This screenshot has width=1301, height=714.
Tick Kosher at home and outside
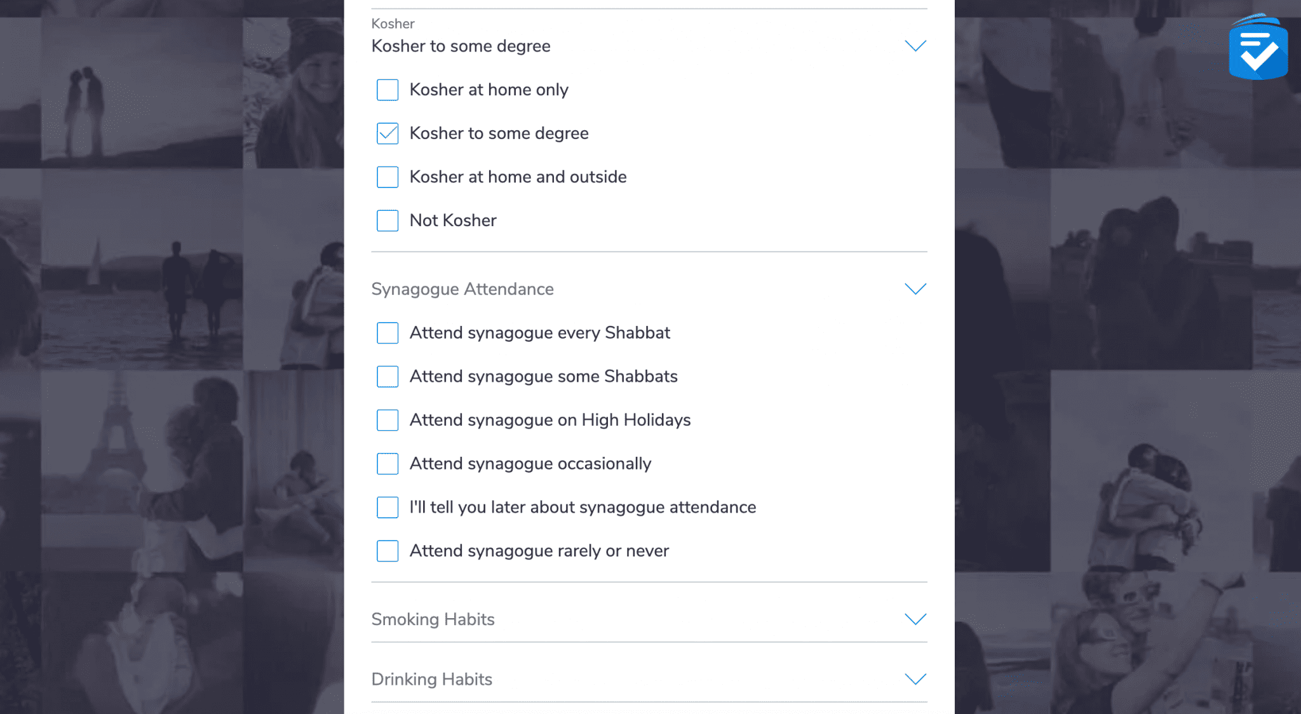click(x=388, y=177)
